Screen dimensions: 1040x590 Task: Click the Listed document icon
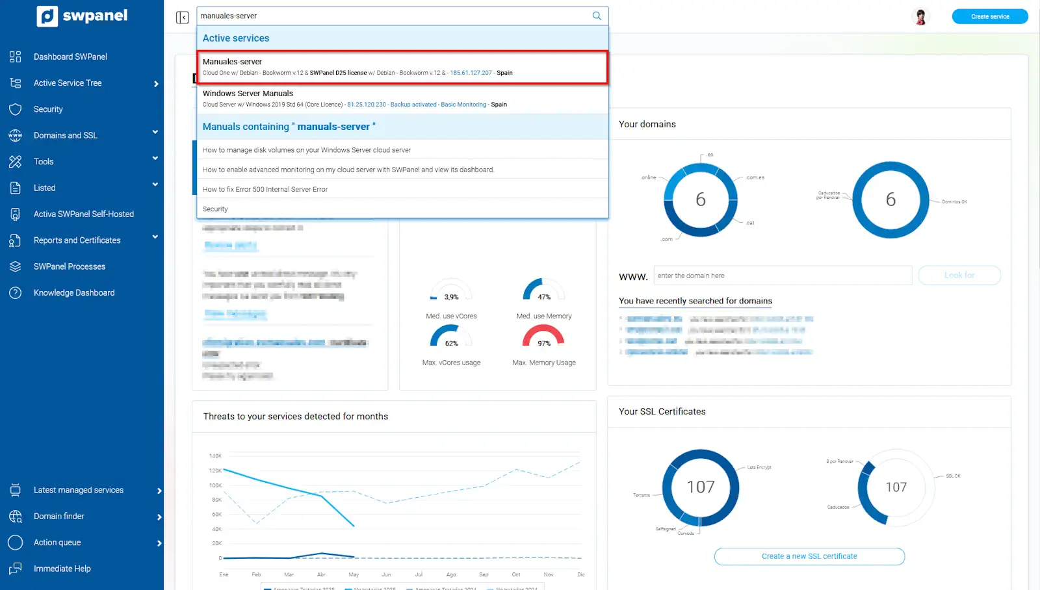[16, 188]
